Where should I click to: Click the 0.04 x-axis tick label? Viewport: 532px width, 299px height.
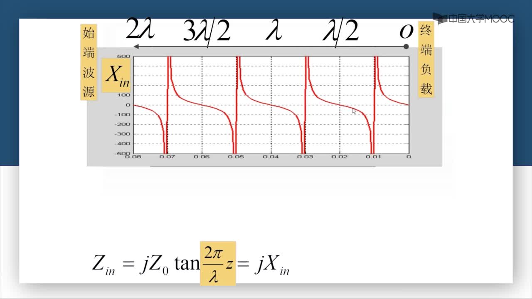(x=271, y=157)
